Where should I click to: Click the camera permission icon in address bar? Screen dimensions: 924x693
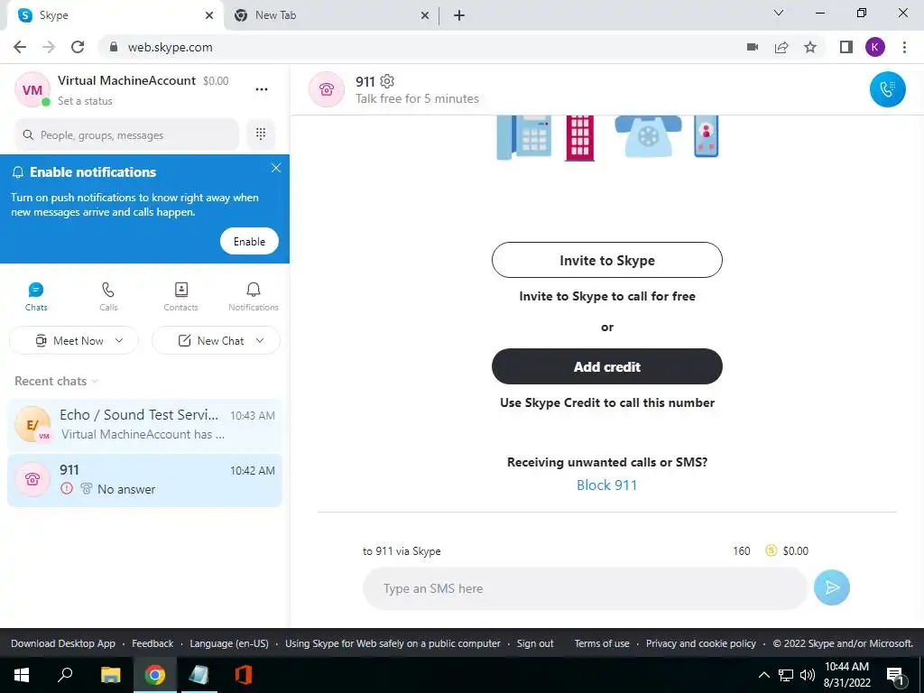pos(753,47)
